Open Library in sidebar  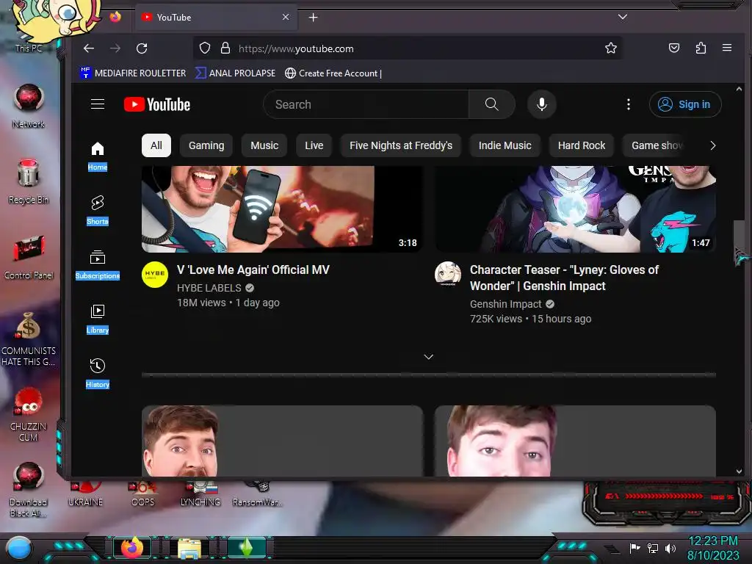tap(98, 319)
